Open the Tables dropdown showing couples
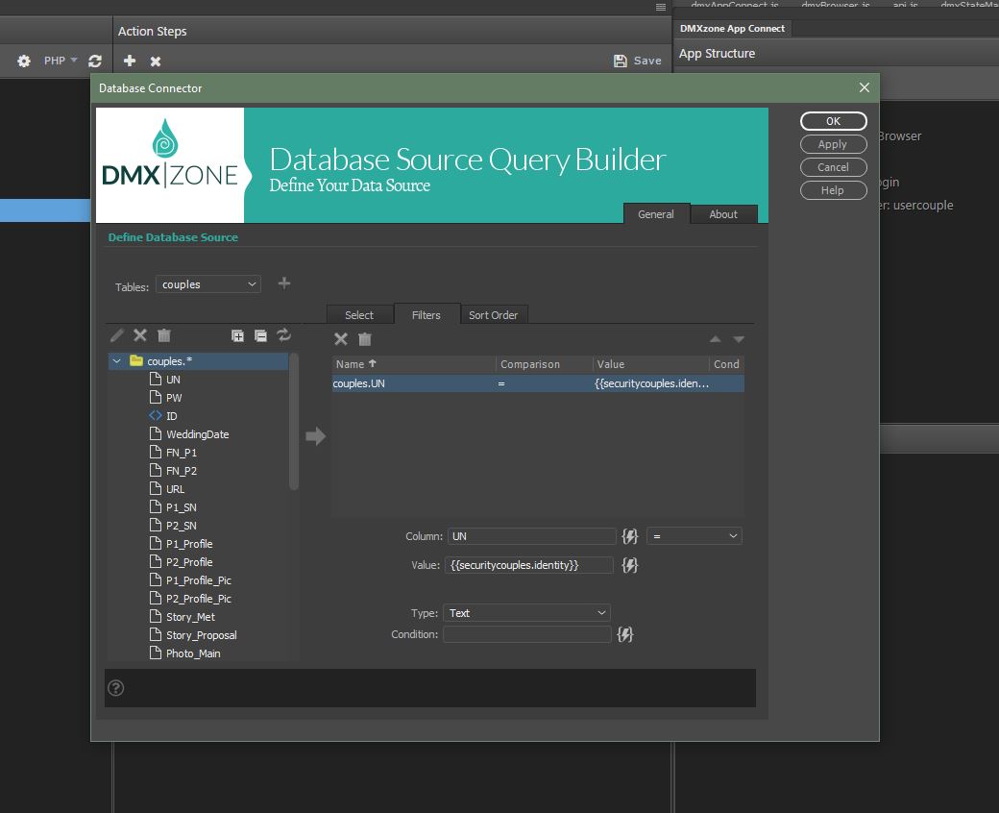 [208, 284]
